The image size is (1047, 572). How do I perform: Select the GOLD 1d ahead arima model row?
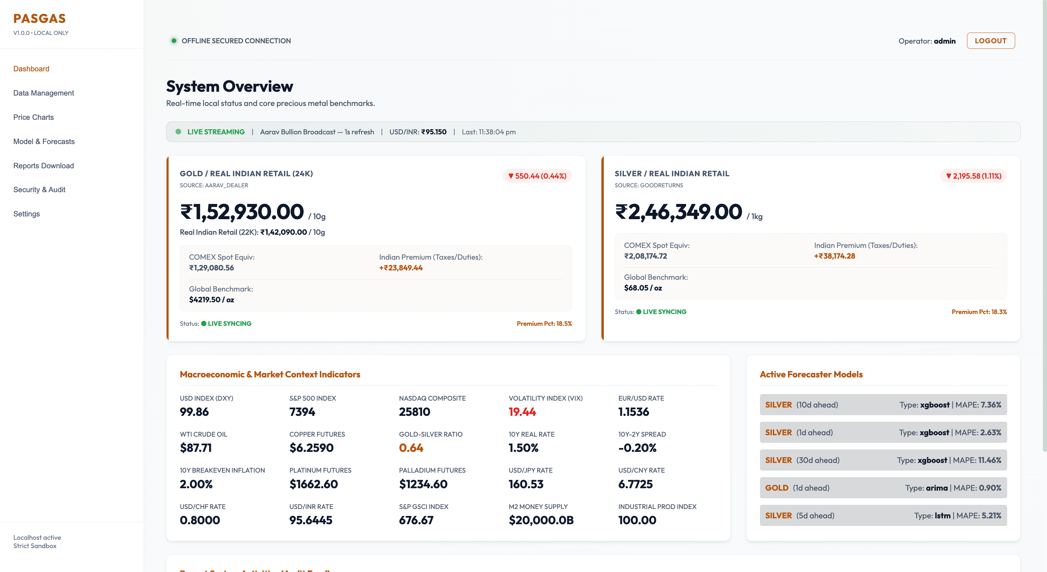[883, 488]
